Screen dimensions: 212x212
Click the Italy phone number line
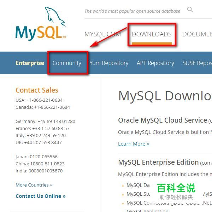(x=41, y=135)
